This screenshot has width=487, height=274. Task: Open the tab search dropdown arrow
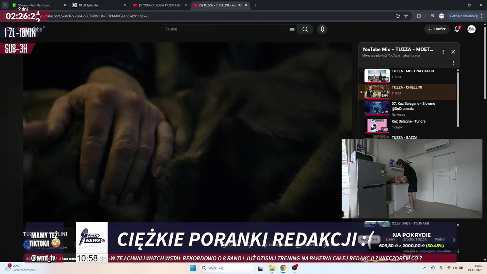click(5, 5)
